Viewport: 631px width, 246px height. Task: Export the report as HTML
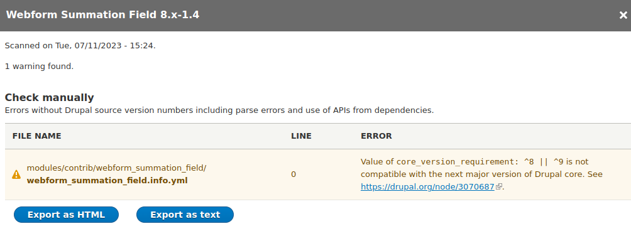66,215
